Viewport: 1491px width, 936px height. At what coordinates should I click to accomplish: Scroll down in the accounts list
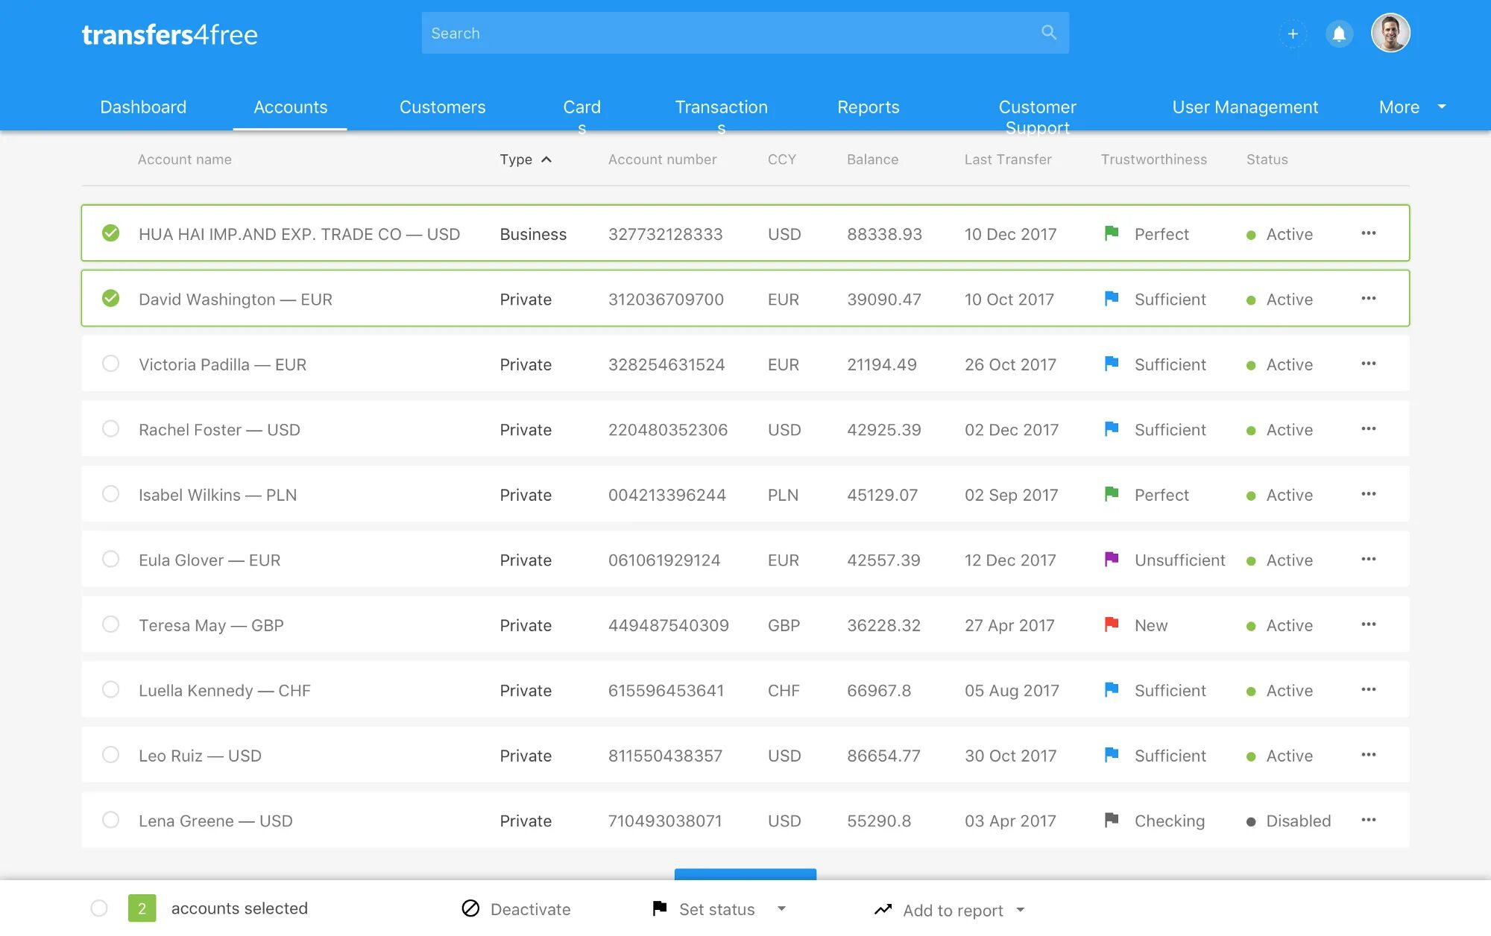(745, 875)
